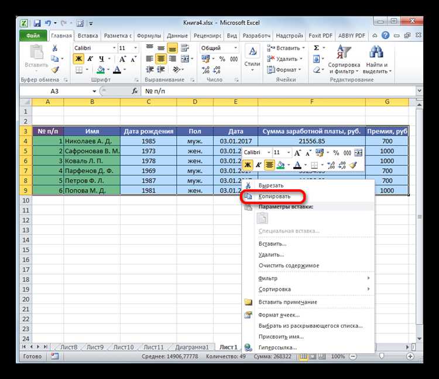
Task: Open the number format Общий dropdown
Action: coord(235,48)
